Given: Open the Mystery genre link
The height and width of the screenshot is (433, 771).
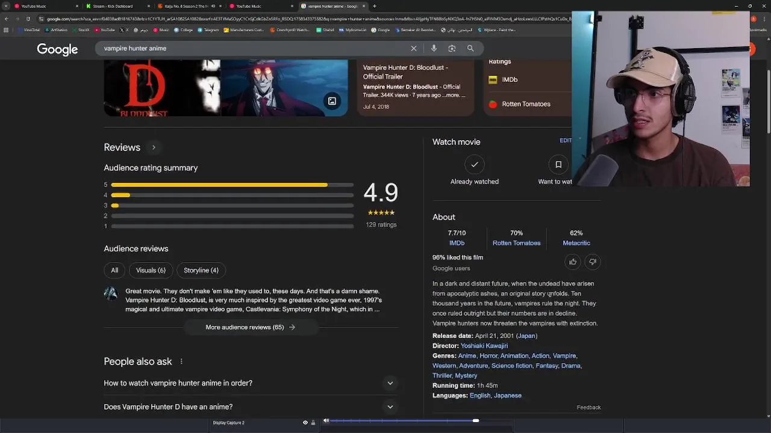Looking at the screenshot, I should pyautogui.click(x=466, y=375).
